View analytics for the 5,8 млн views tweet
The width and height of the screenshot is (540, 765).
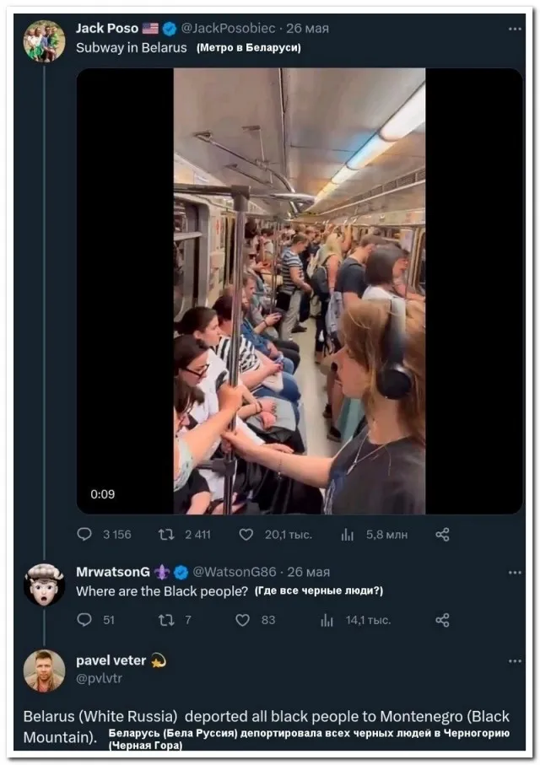348,534
